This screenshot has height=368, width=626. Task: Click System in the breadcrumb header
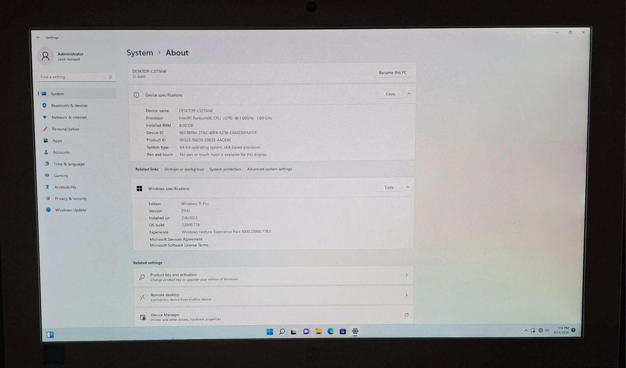pyautogui.click(x=140, y=53)
